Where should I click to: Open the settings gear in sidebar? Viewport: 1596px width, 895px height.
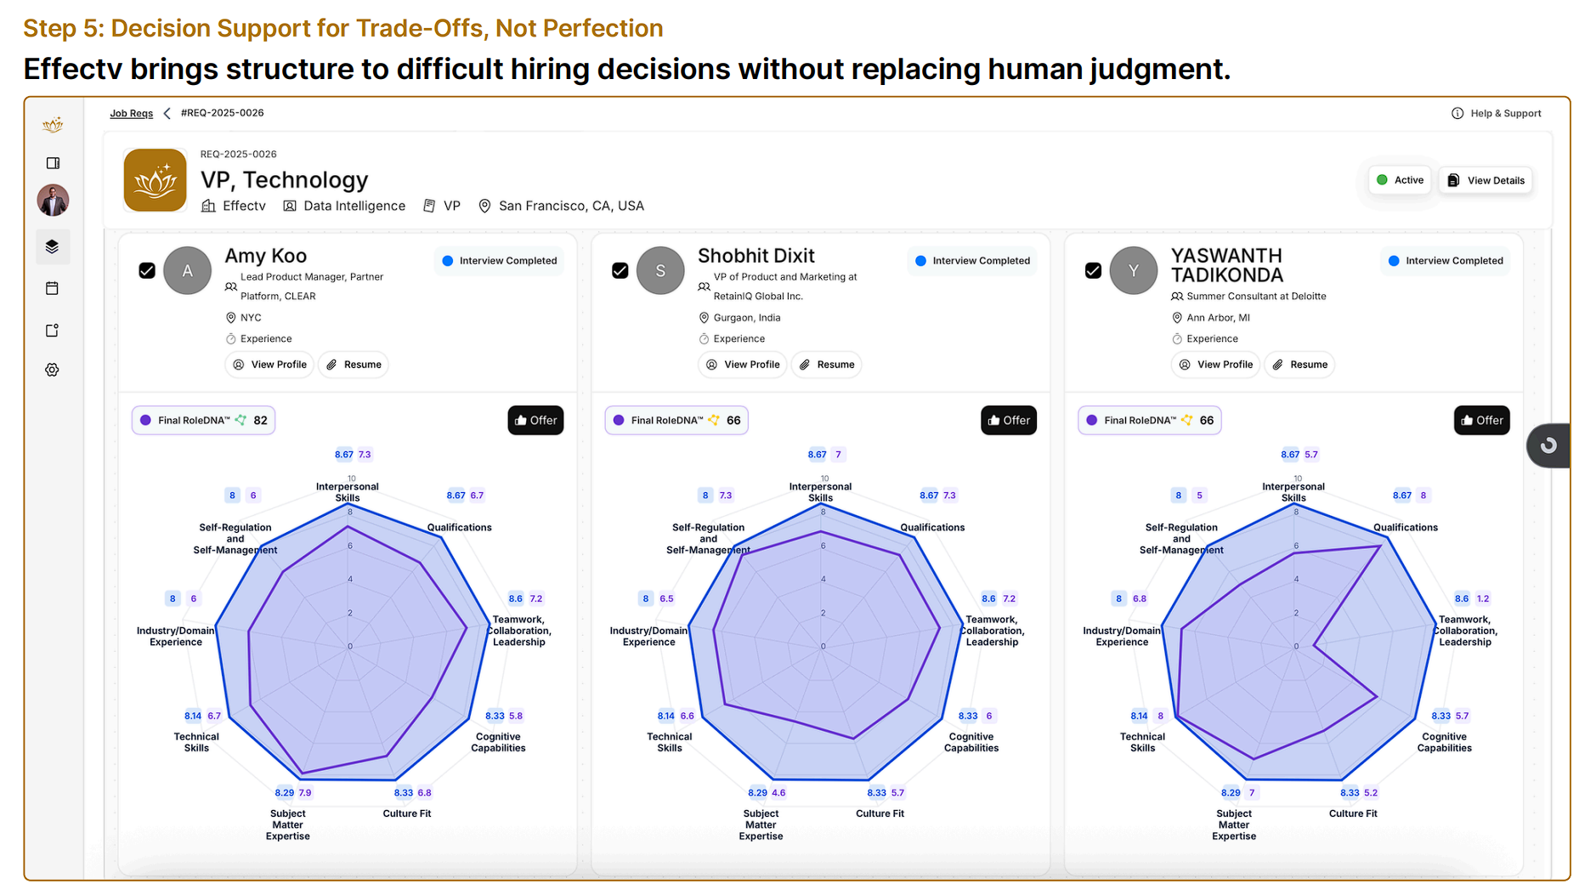[x=53, y=370]
